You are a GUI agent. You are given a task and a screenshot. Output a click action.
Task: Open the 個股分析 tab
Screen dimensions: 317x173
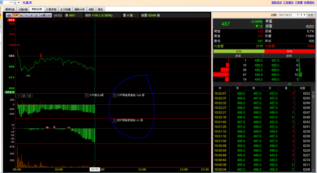[80, 9]
